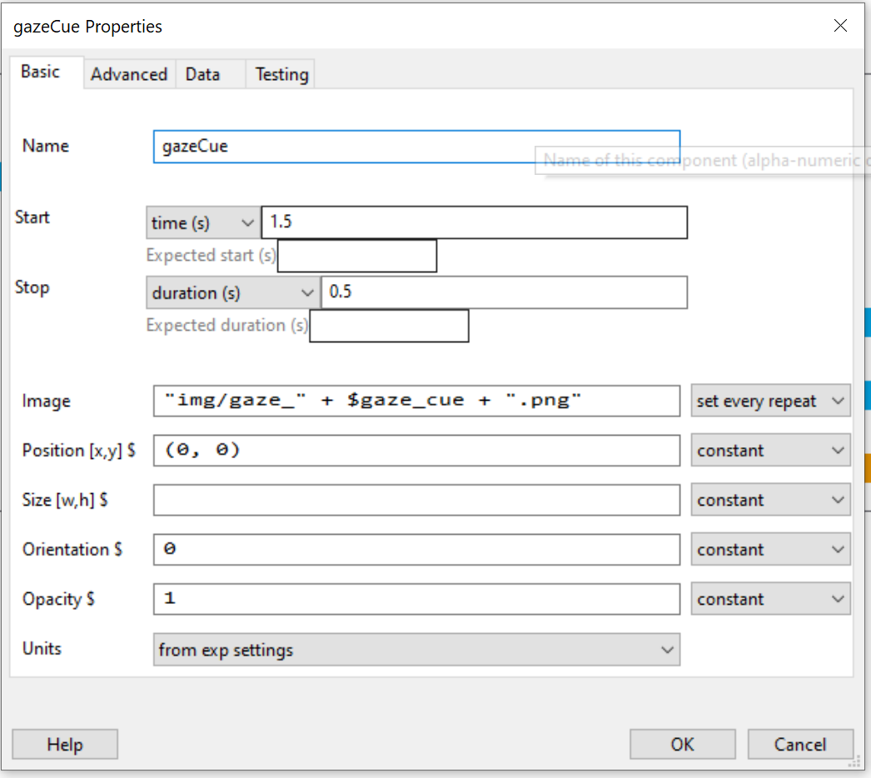
Task: Switch to the Advanced tab
Action: pos(128,74)
